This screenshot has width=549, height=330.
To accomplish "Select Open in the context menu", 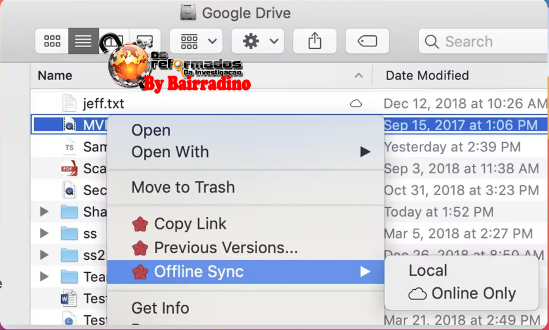I will (x=246, y=131).
